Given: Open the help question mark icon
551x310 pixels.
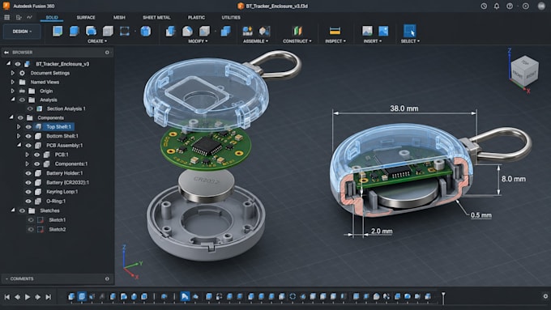Looking at the screenshot, I should click(x=510, y=6).
